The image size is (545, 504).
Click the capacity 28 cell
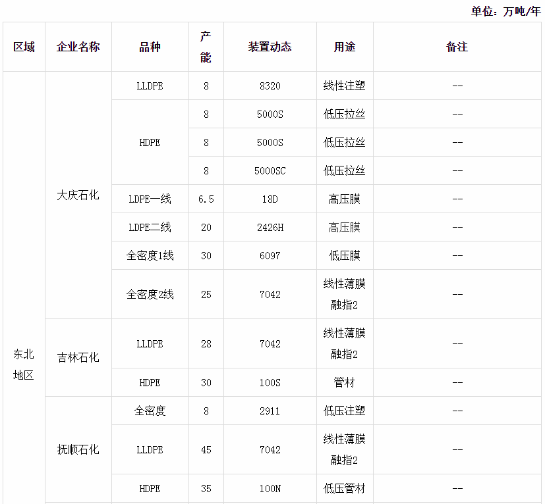pyautogui.click(x=206, y=343)
